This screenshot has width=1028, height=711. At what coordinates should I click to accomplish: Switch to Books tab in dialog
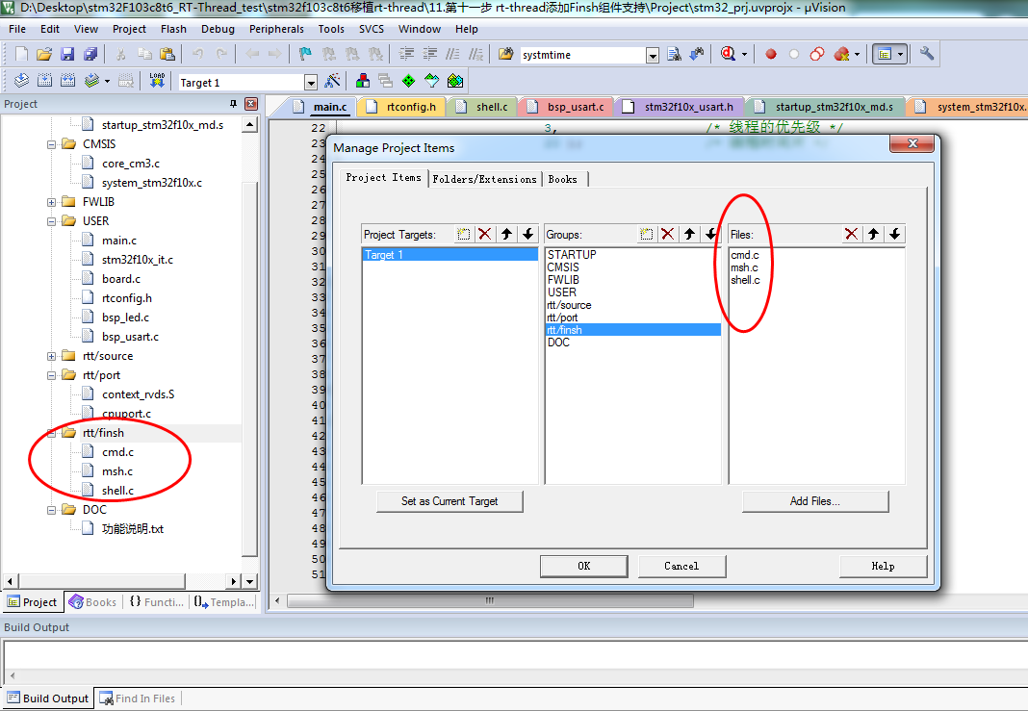pyautogui.click(x=562, y=179)
